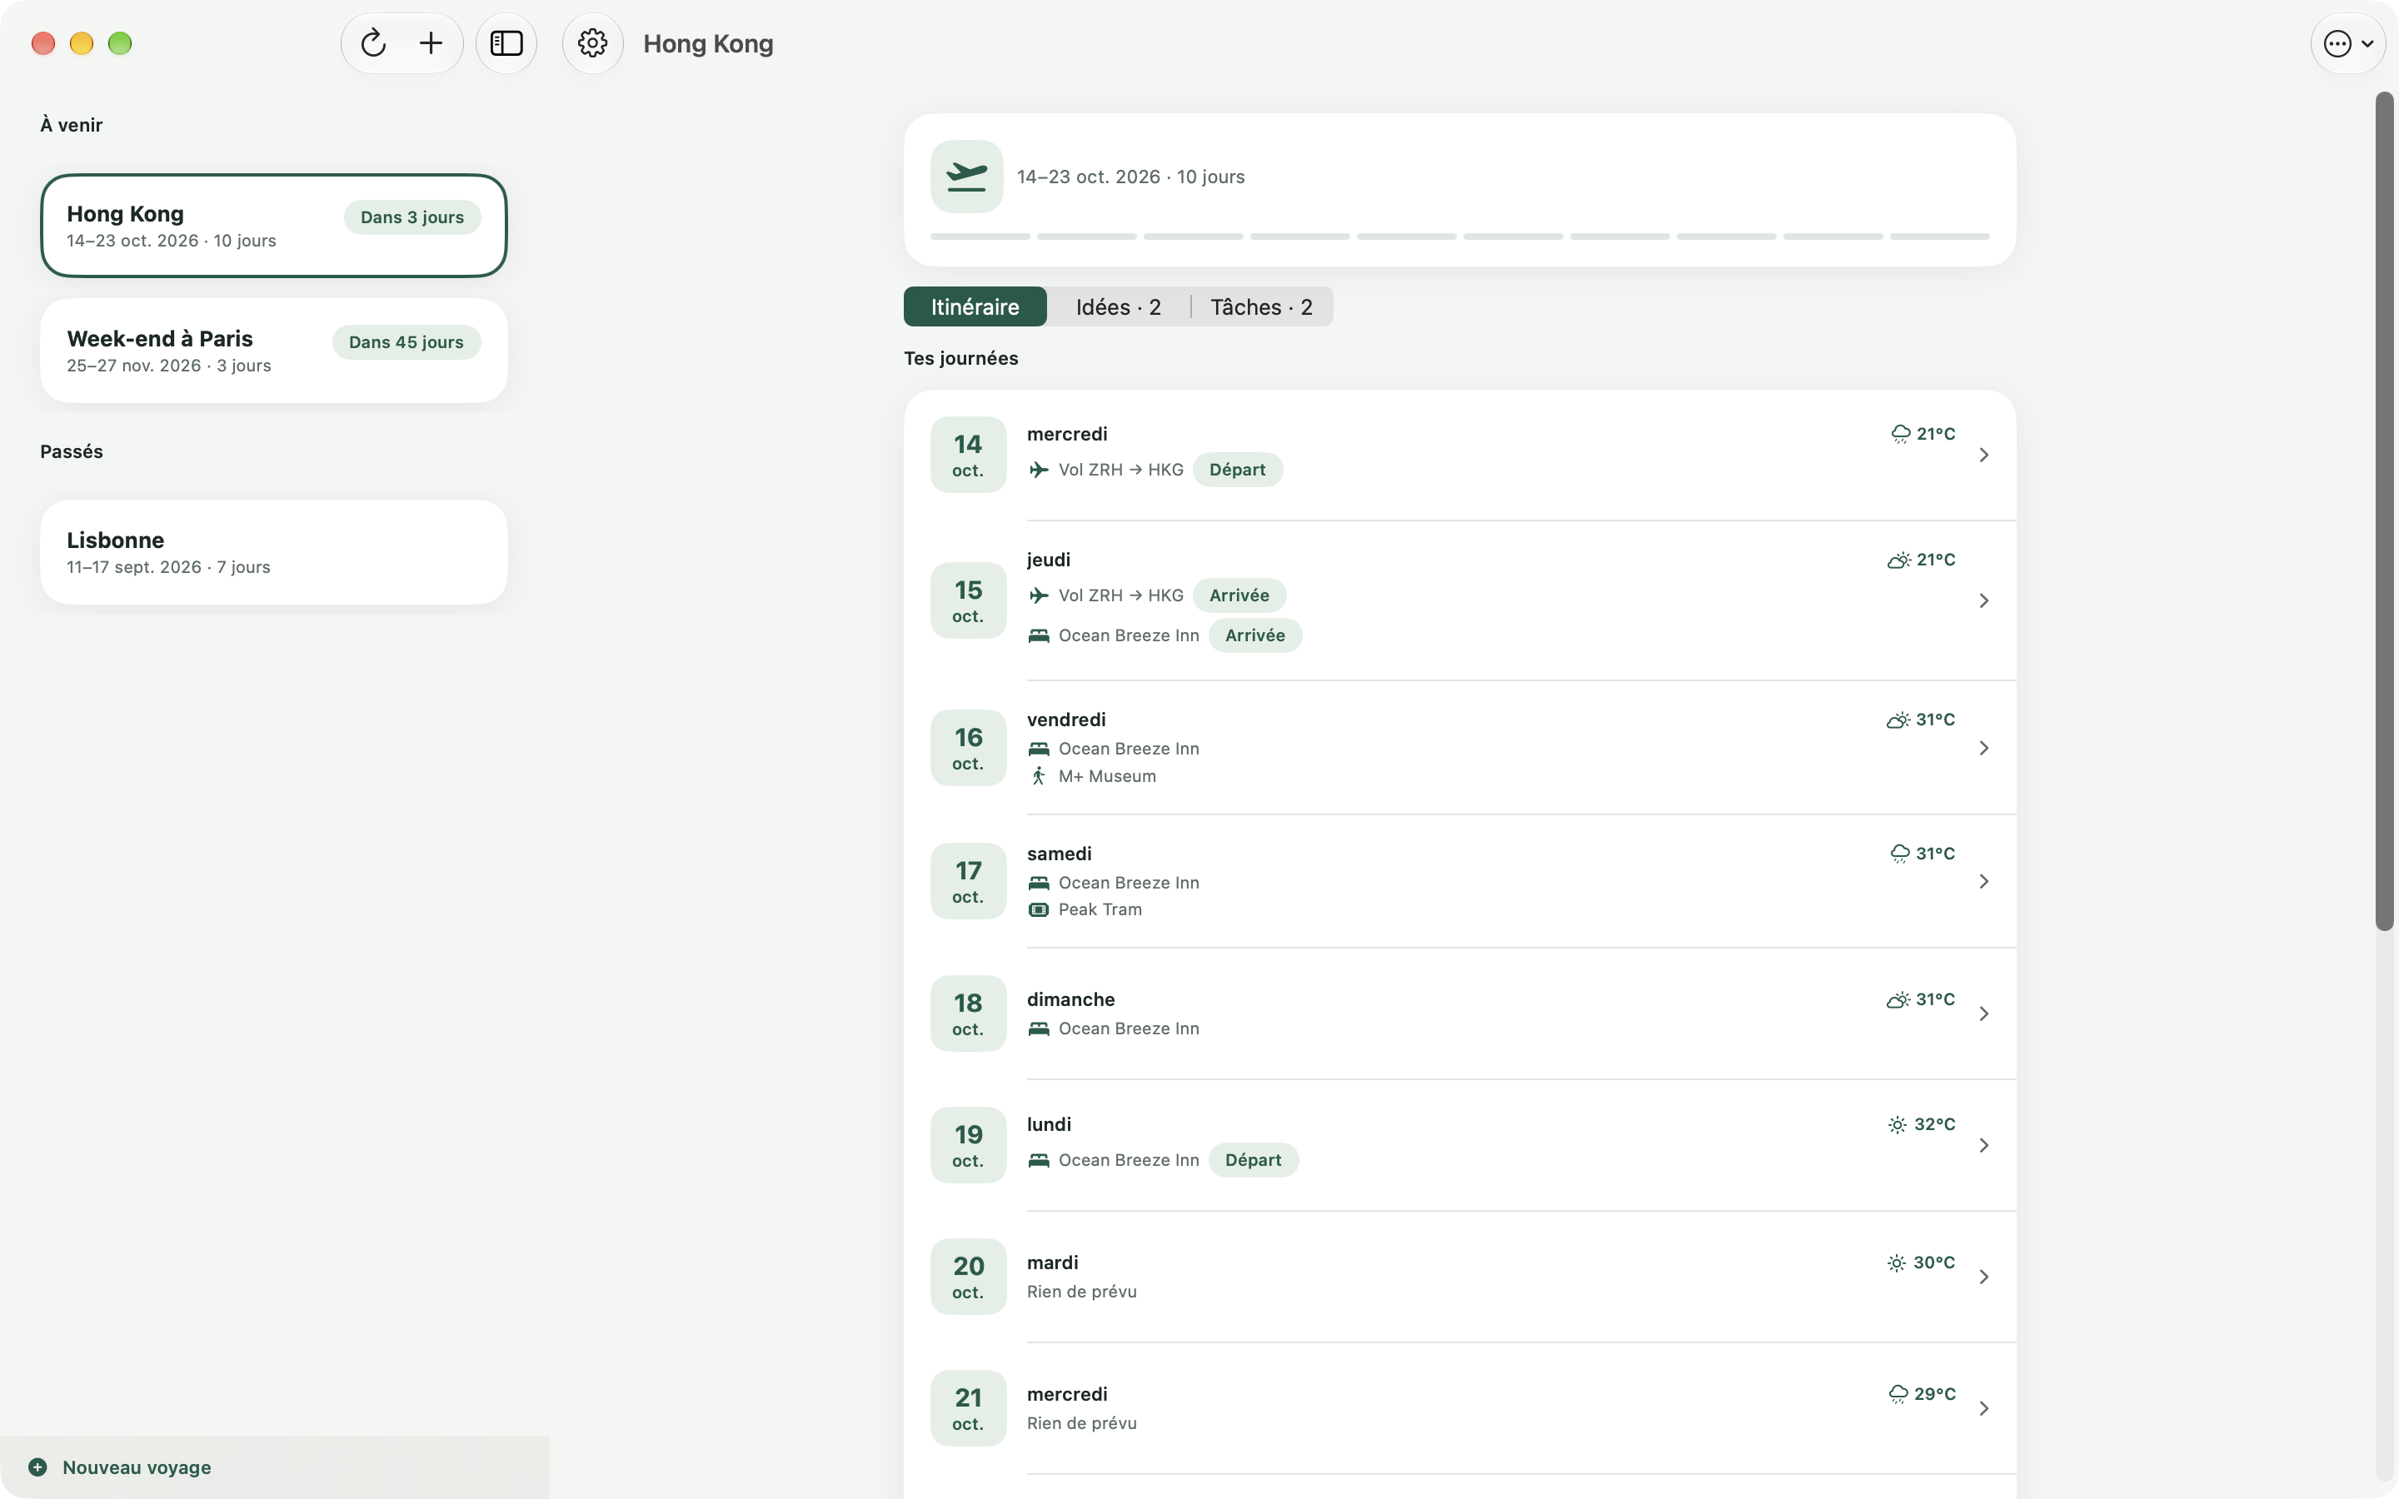This screenshot has height=1499, width=2399.
Task: Click the bed icon on 18 oct. row
Action: pyautogui.click(x=1039, y=1029)
